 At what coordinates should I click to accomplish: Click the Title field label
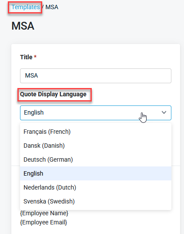pyautogui.click(x=26, y=57)
